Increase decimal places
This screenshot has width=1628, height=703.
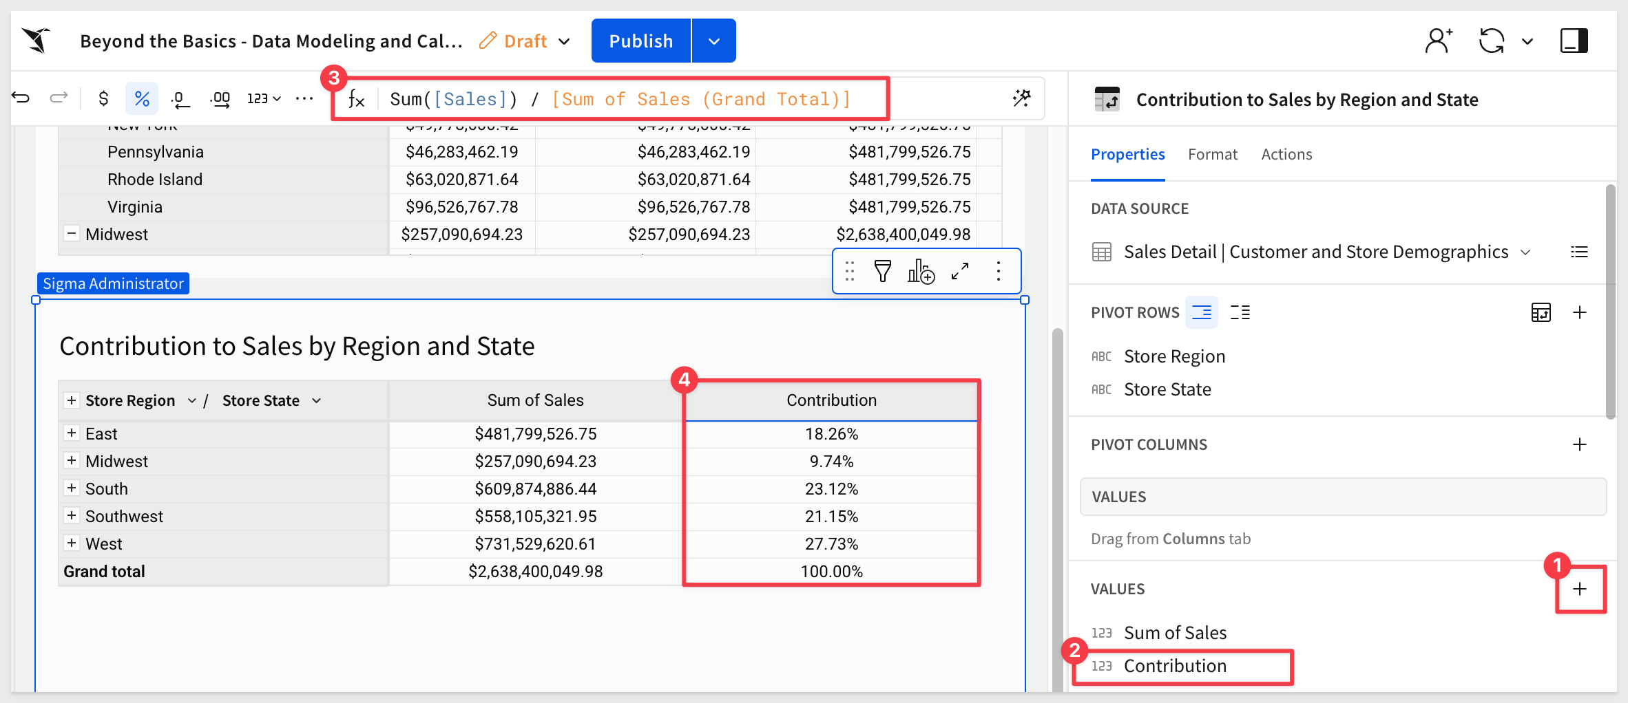[x=220, y=99]
